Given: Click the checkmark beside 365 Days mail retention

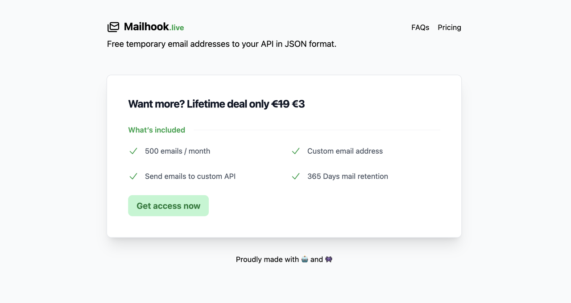Looking at the screenshot, I should point(295,176).
